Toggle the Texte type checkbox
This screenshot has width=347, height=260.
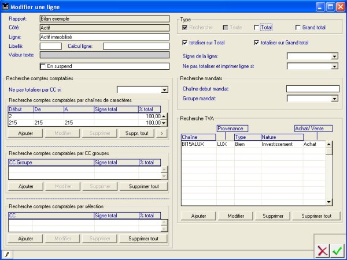point(226,28)
